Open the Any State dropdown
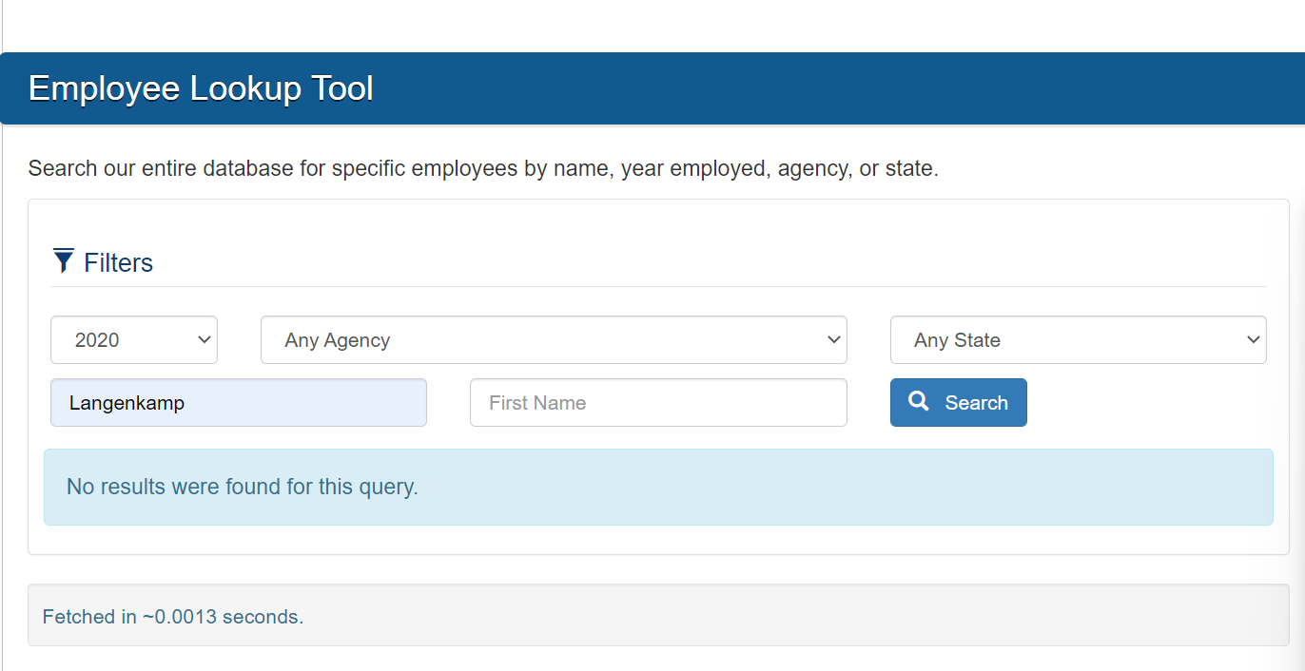The image size is (1305, 671). (x=1079, y=340)
